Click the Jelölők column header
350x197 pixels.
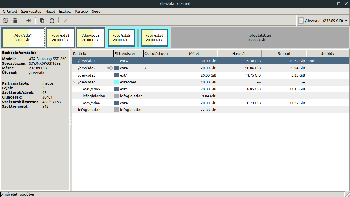tap(328, 53)
